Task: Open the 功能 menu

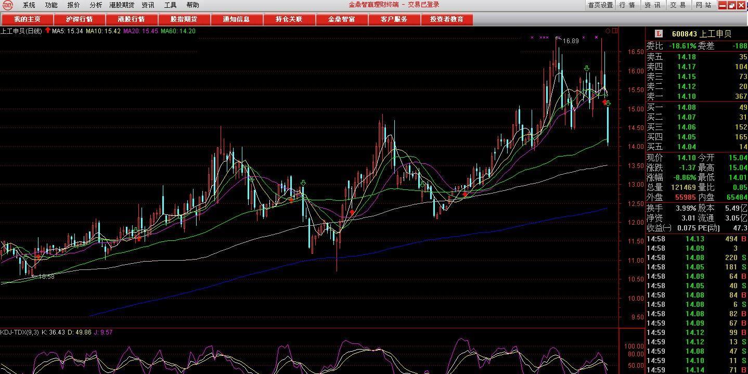Action: click(x=51, y=5)
